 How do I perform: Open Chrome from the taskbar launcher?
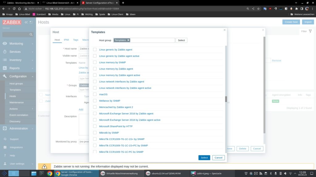[50, 173]
